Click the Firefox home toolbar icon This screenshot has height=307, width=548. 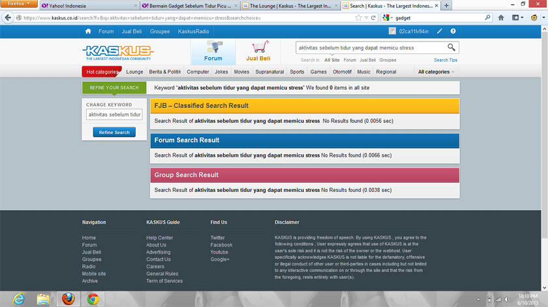pyautogui.click(x=501, y=18)
